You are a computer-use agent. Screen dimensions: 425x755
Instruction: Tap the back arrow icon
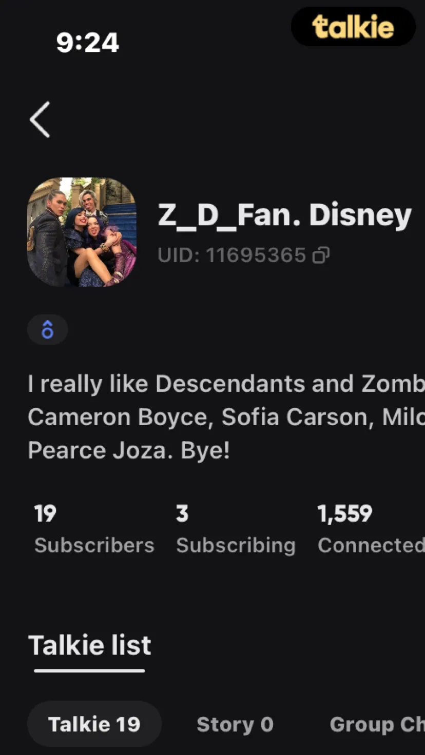click(x=40, y=120)
